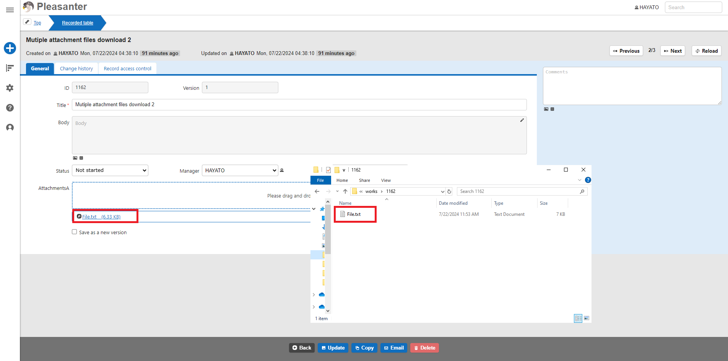This screenshot has height=361, width=728.
Task: Open the view mode sidebar icon
Action: [10, 68]
